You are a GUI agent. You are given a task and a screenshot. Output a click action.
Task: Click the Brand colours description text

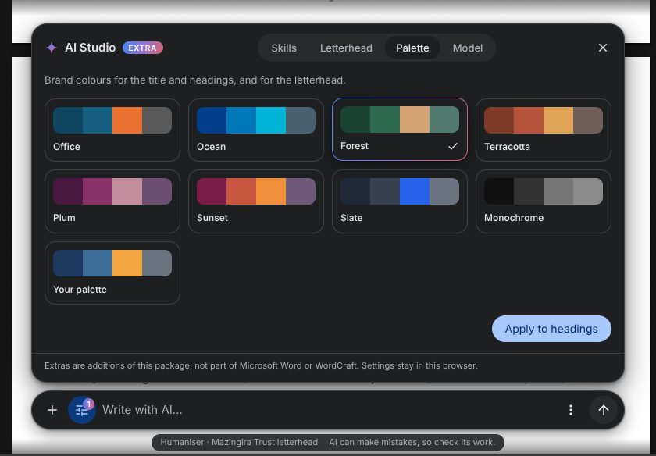195,80
